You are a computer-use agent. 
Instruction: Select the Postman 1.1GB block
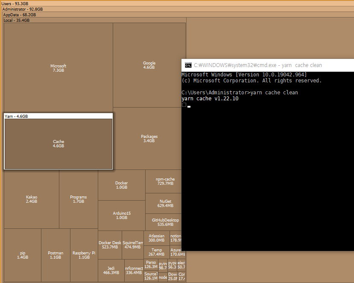(56, 255)
